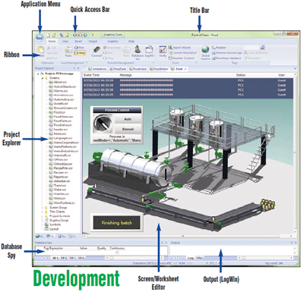The image size is (304, 292).
Task: Open the document tabs list dropdown arrow
Action: coord(295,69)
